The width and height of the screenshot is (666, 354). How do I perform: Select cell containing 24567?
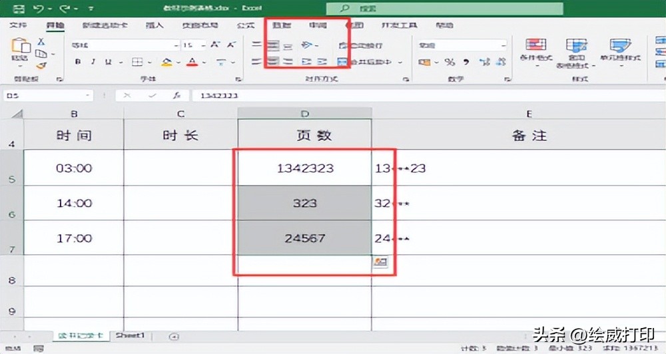[x=304, y=238]
